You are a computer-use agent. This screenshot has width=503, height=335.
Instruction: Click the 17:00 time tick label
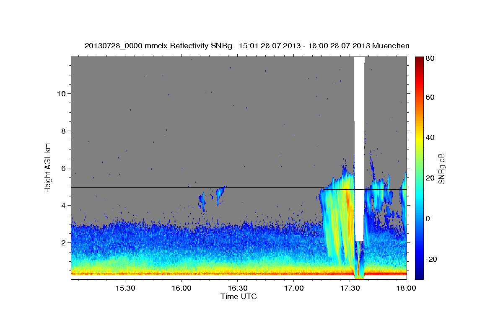pos(293,289)
